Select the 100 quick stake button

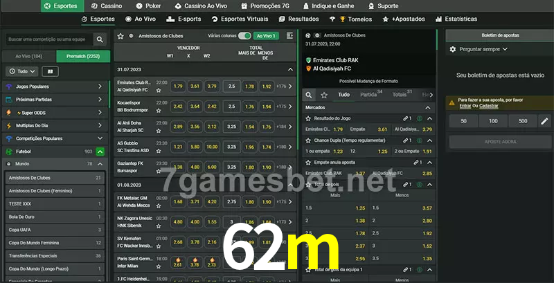coord(493,121)
